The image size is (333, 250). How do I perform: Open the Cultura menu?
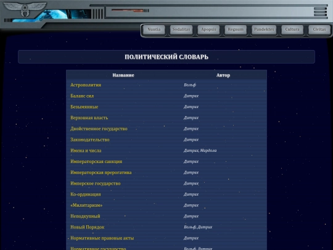coord(292,30)
